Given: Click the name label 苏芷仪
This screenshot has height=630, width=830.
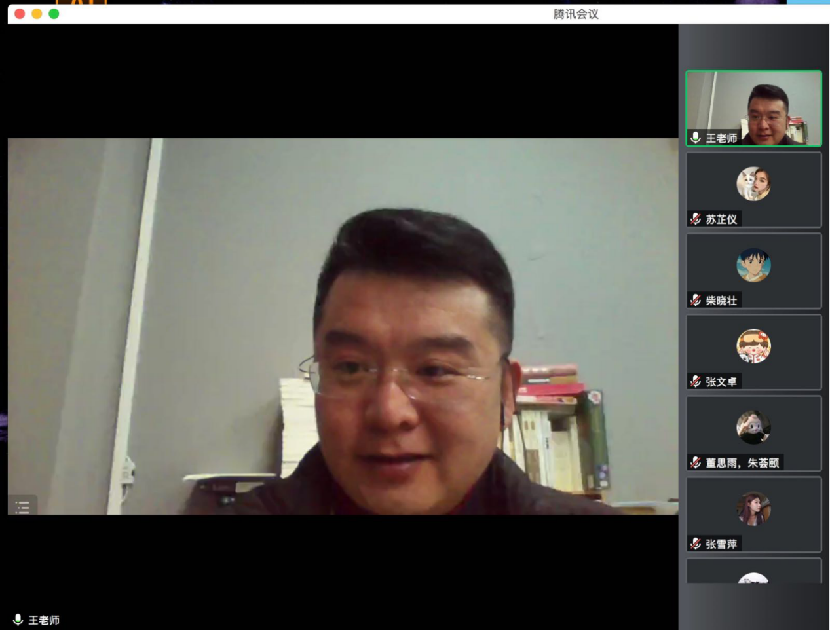Looking at the screenshot, I should click(721, 219).
